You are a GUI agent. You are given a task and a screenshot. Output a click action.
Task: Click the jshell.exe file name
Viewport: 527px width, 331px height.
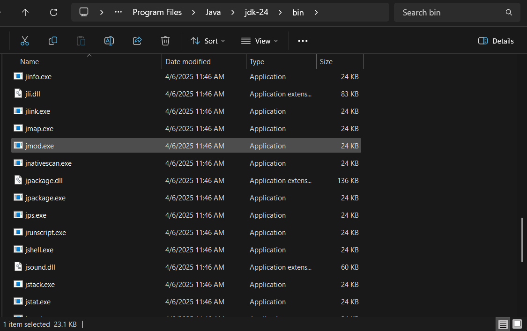click(x=39, y=250)
